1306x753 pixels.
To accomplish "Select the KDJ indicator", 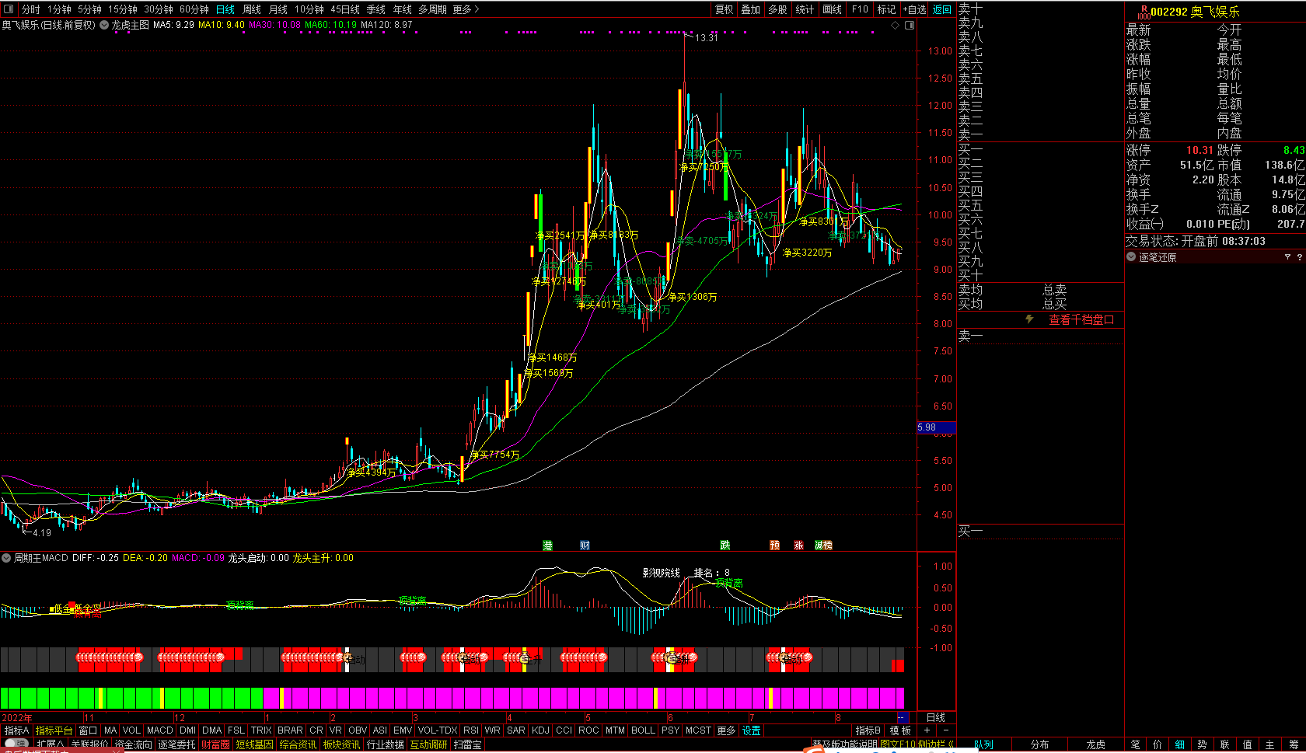I will click(x=540, y=730).
